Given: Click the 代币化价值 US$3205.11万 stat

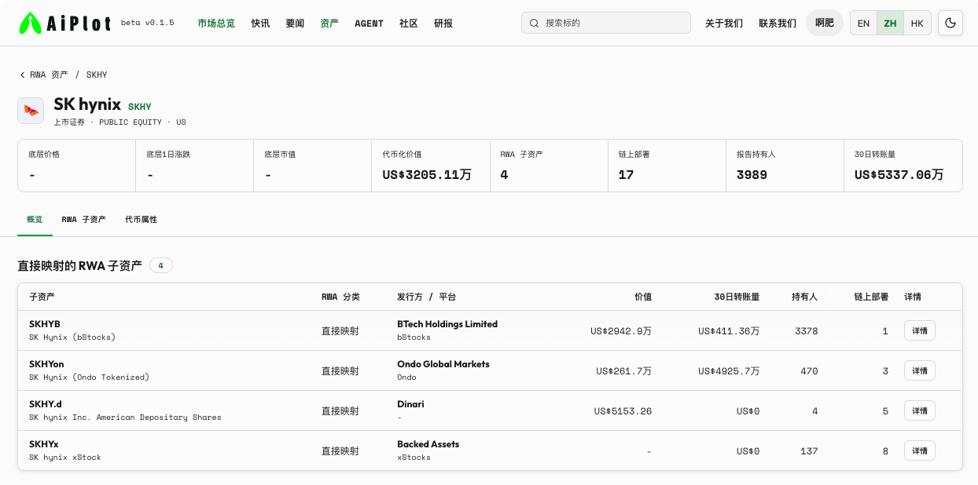Looking at the screenshot, I should click(x=431, y=166).
